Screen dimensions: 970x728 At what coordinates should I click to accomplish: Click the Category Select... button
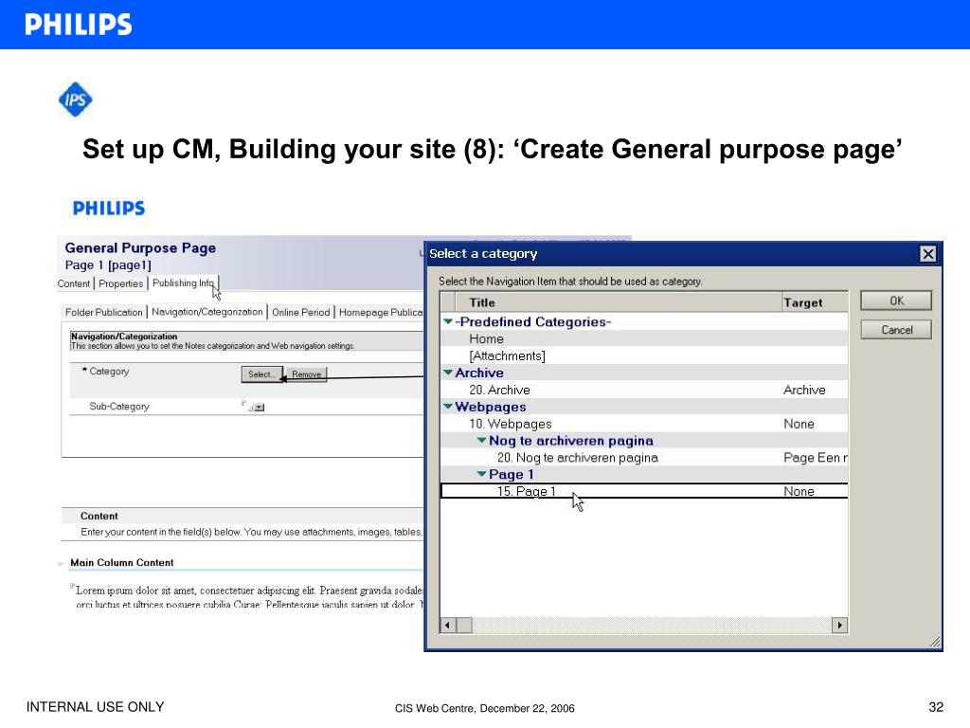click(261, 373)
